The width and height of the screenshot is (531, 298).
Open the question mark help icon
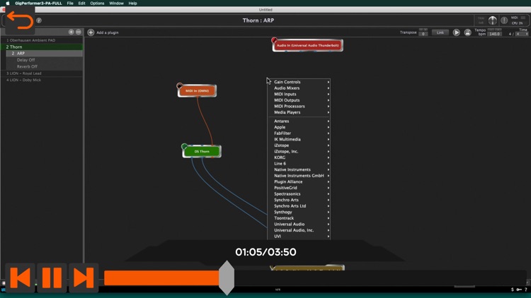pyautogui.click(x=525, y=290)
